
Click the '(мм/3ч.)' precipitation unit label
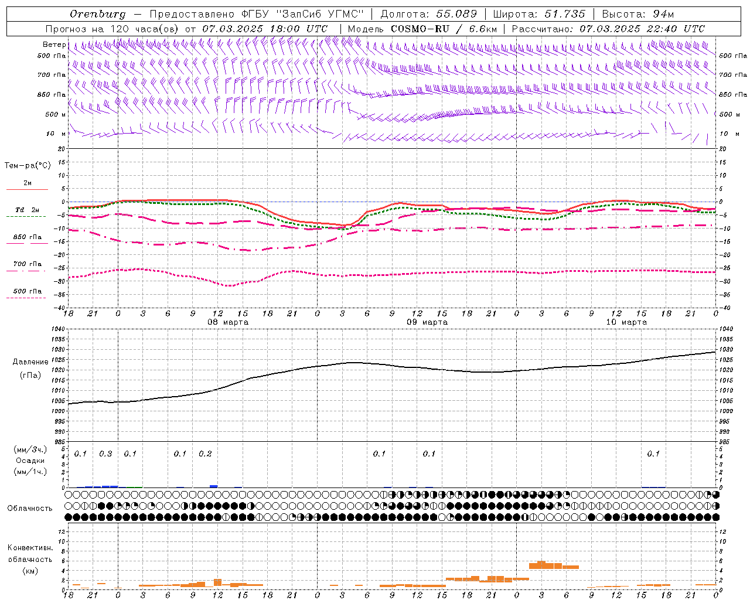coord(30,449)
